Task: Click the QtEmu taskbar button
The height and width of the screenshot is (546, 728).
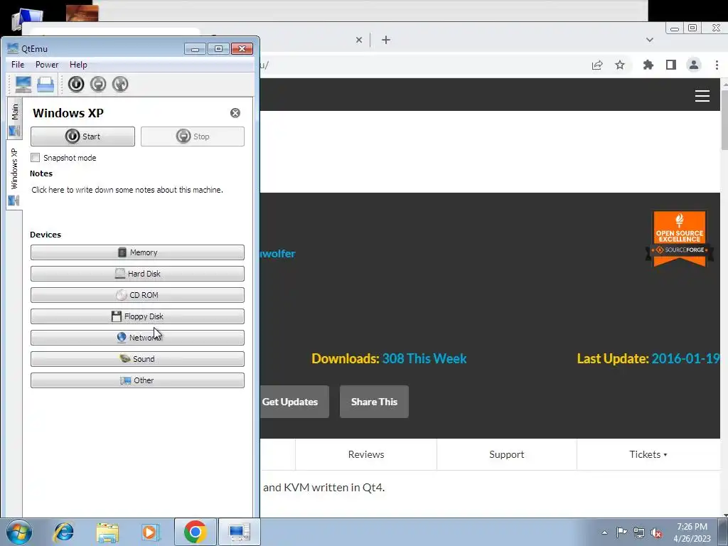Action: (239, 532)
